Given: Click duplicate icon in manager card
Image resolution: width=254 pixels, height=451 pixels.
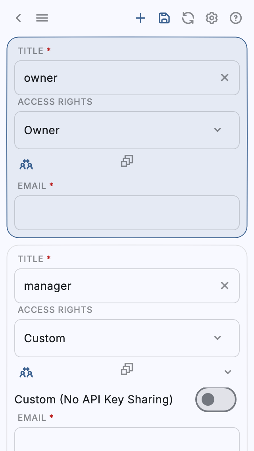Looking at the screenshot, I should point(127,369).
